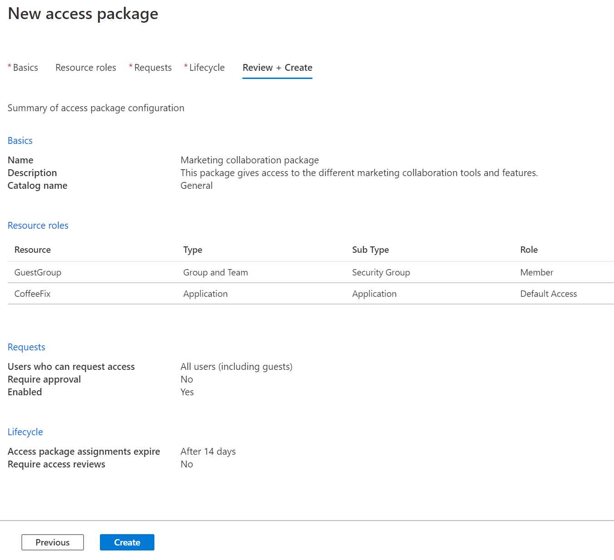
Task: Click the All users including guests value
Action: click(x=237, y=366)
